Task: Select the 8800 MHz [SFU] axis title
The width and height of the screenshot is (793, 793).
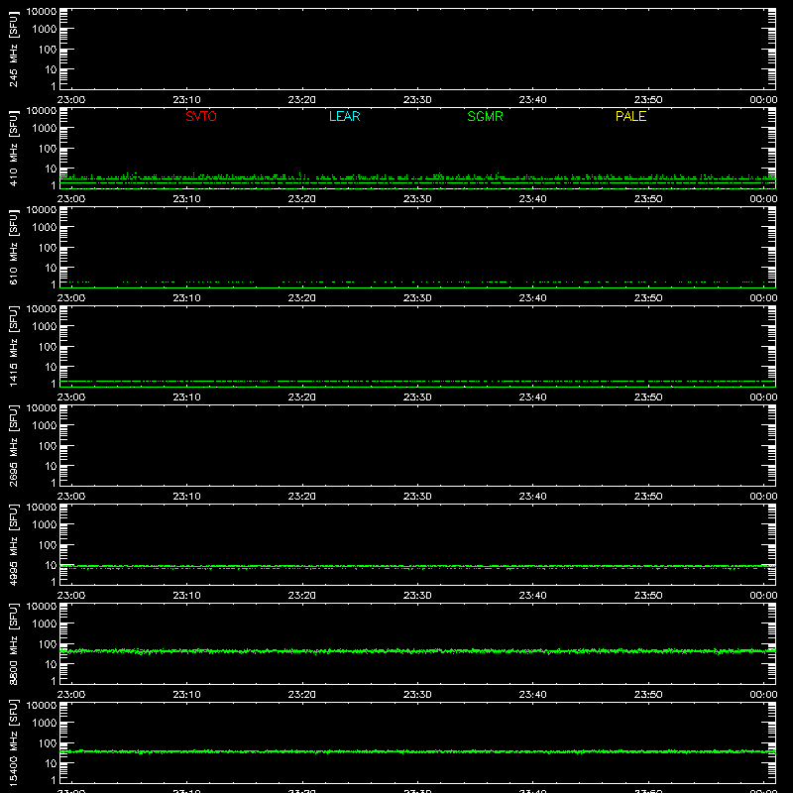Action: point(14,644)
